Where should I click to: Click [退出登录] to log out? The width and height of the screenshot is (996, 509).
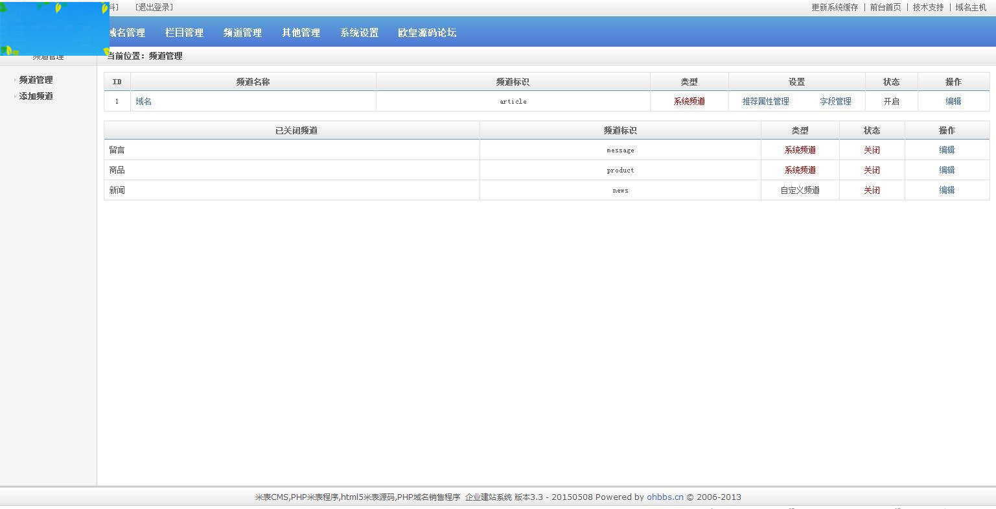tap(152, 7)
